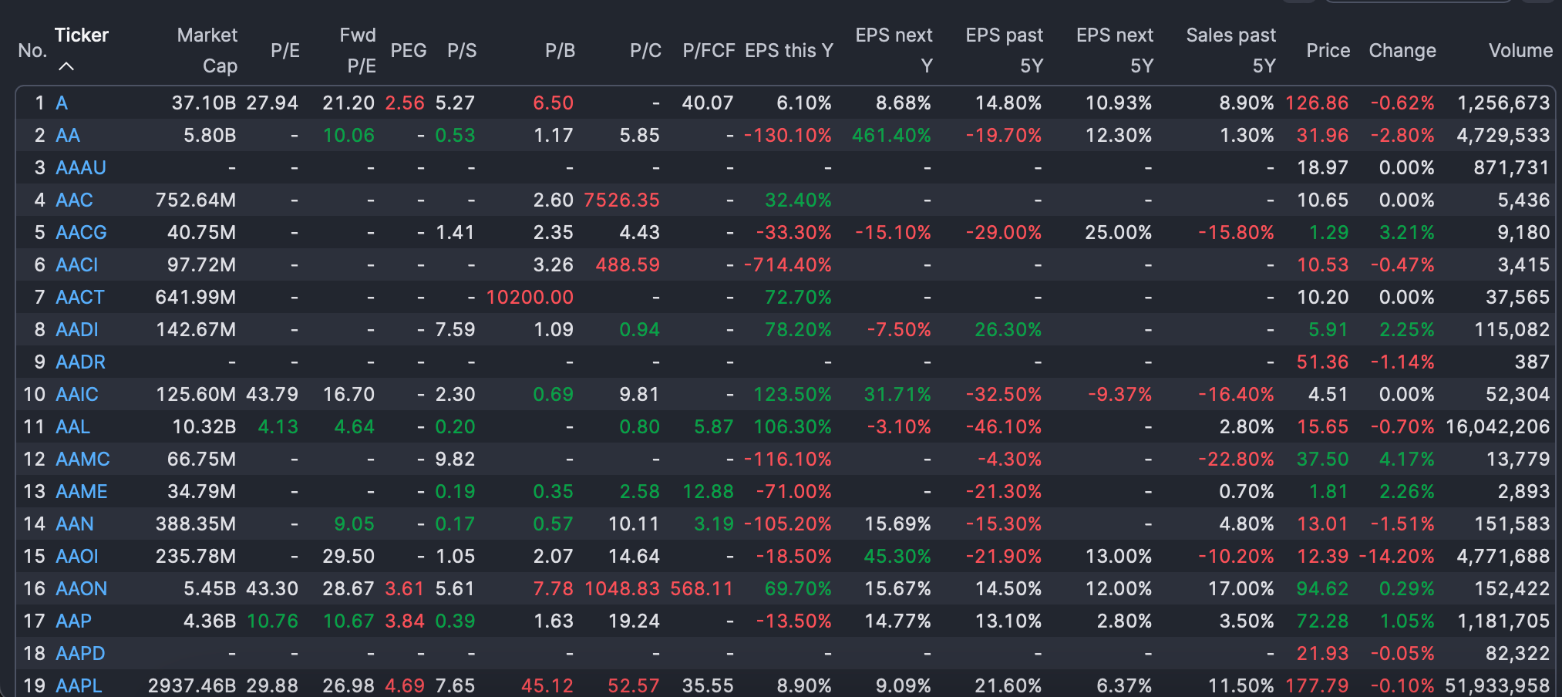Sort by the No. column header
The height and width of the screenshot is (697, 1562).
coord(32,51)
